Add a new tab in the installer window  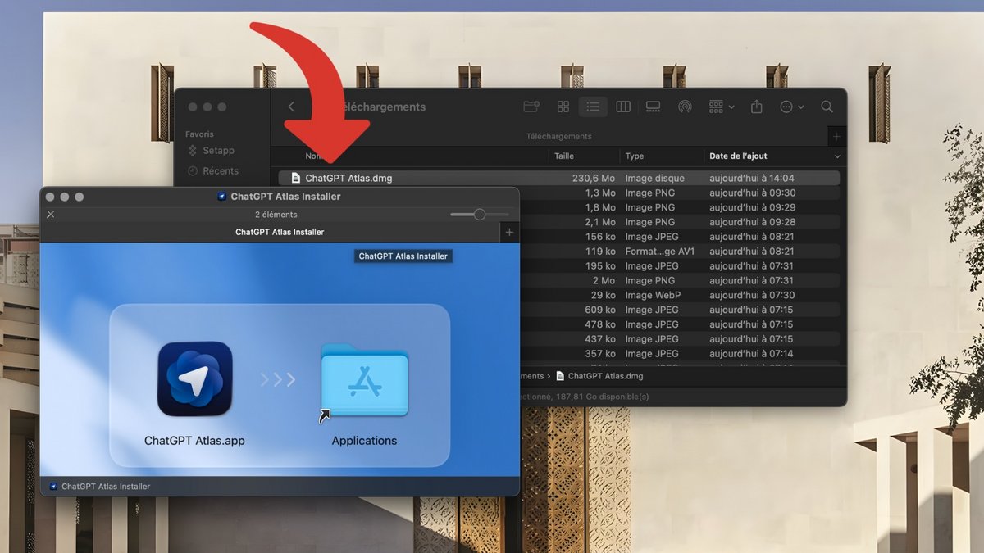(509, 233)
